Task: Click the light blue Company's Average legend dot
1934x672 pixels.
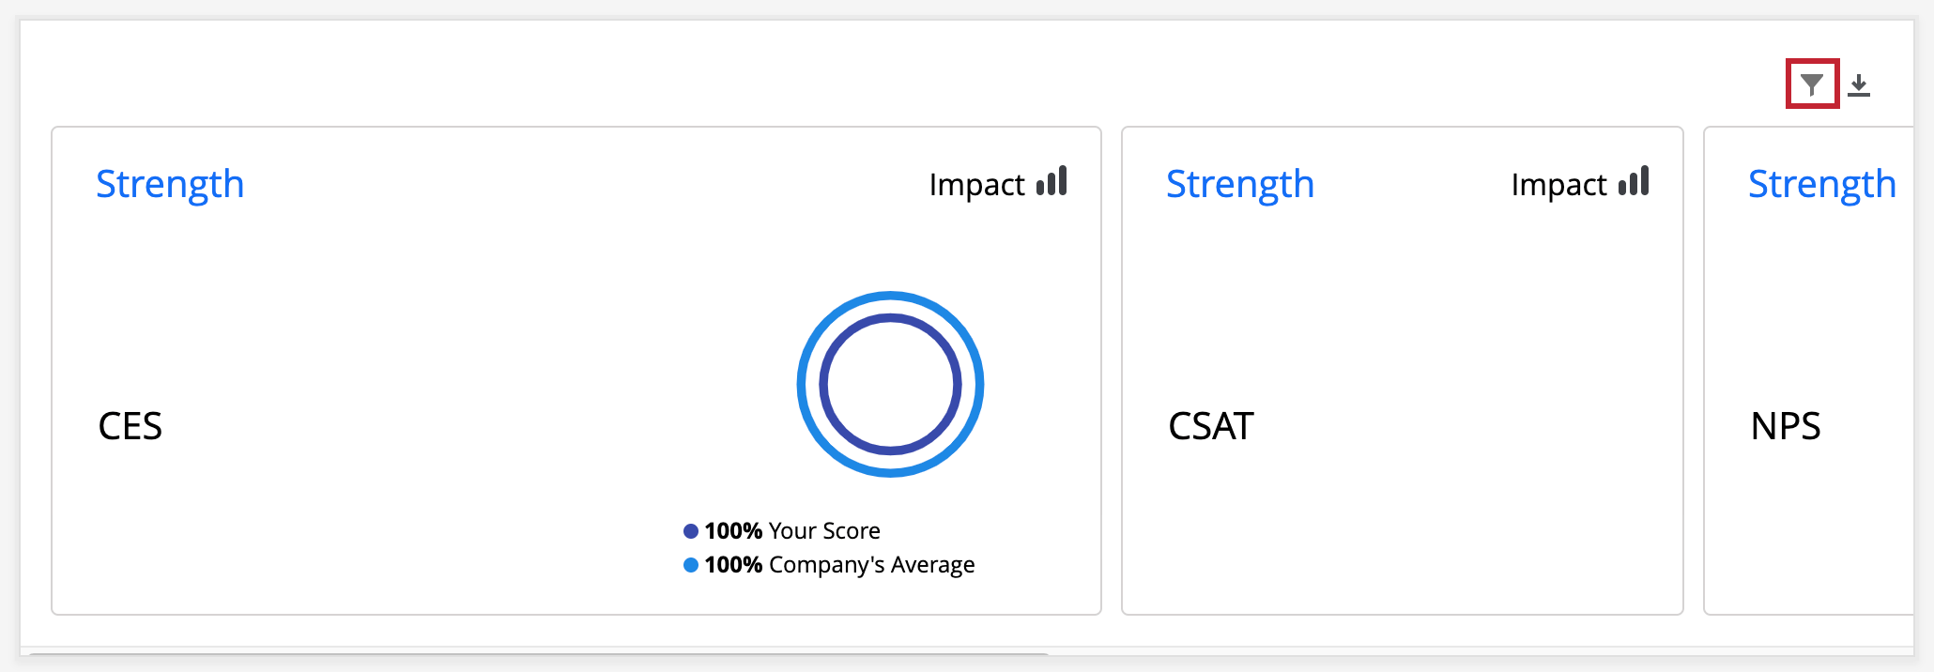Action: [x=691, y=565]
